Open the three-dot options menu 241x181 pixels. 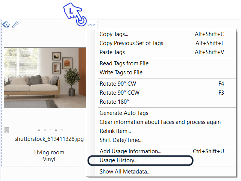pos(91,25)
